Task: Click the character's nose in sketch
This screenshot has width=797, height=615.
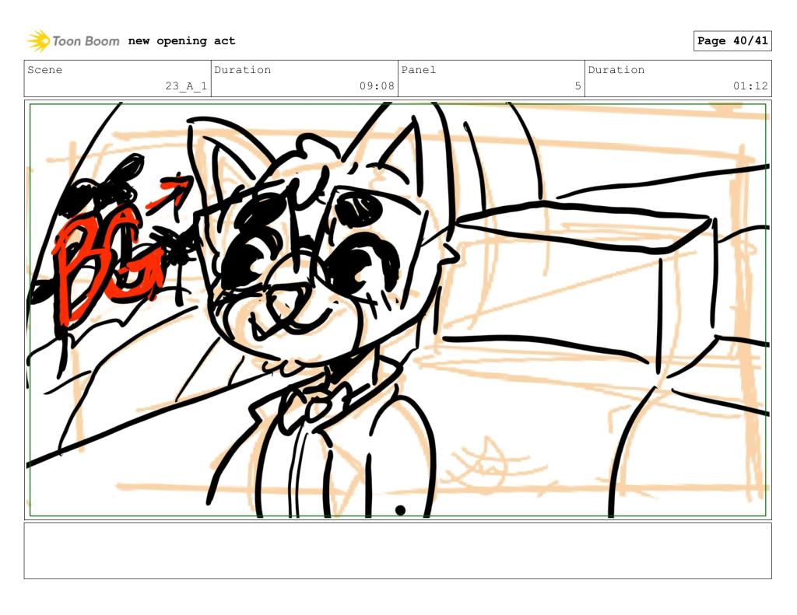Action: pyautogui.click(x=288, y=303)
